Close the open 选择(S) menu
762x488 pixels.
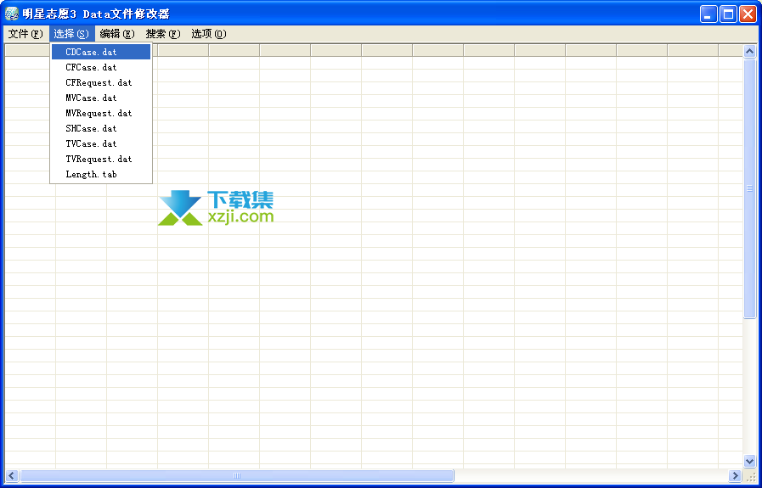(x=72, y=34)
